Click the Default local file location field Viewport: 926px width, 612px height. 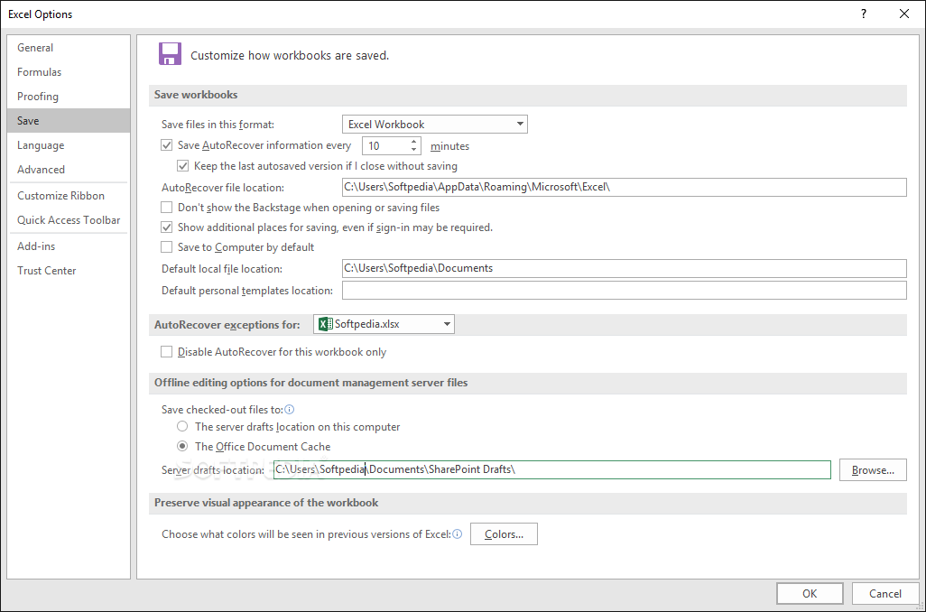pos(625,268)
